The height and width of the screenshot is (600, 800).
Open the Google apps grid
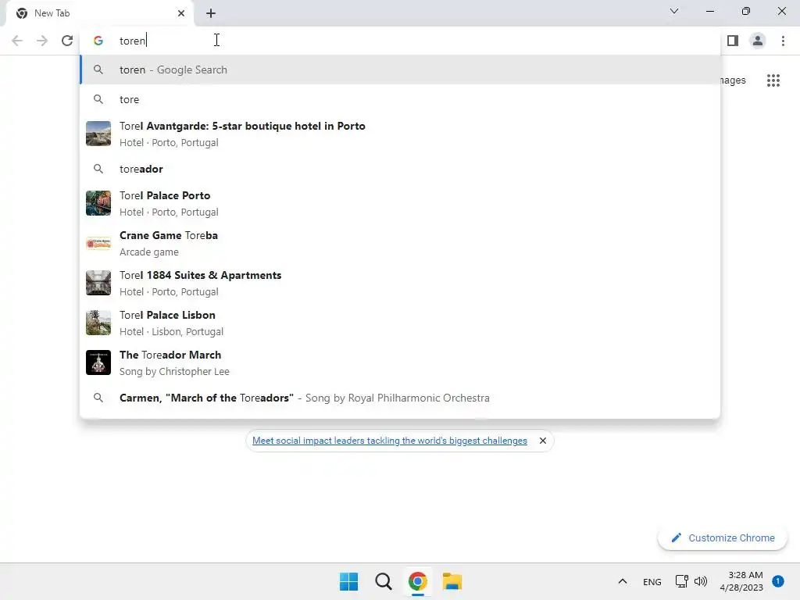(x=773, y=80)
